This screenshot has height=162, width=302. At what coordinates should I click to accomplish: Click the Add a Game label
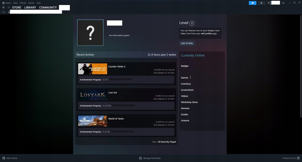[x=12, y=158]
